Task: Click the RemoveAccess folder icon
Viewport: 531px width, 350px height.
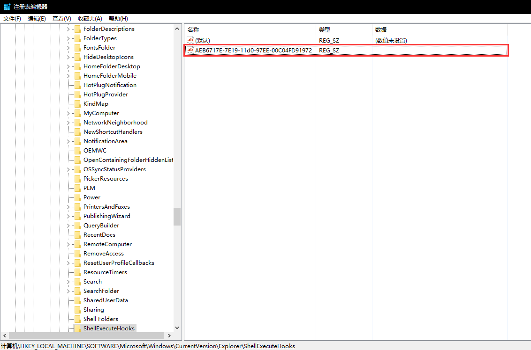Action: (x=77, y=254)
